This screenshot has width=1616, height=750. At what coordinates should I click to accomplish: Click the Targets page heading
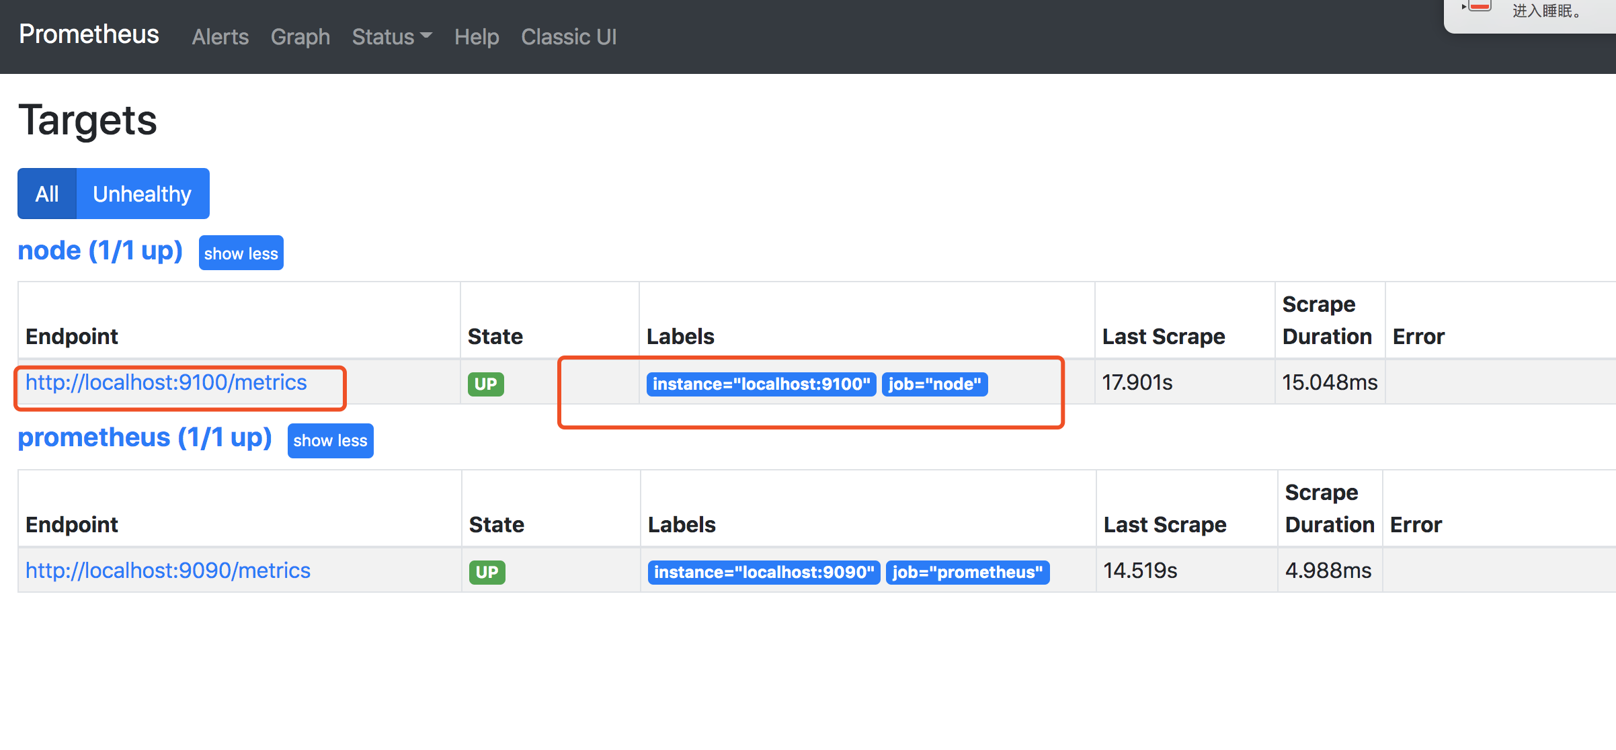[x=87, y=120]
